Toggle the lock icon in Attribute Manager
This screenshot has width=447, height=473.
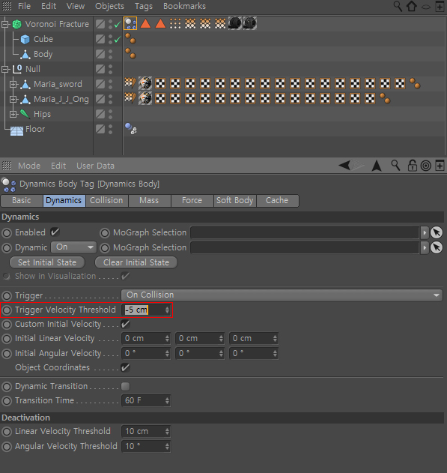(x=412, y=166)
